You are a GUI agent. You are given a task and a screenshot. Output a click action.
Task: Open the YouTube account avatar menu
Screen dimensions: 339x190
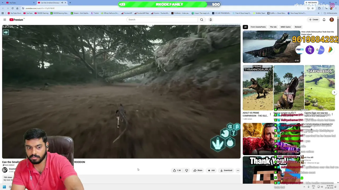click(x=332, y=20)
